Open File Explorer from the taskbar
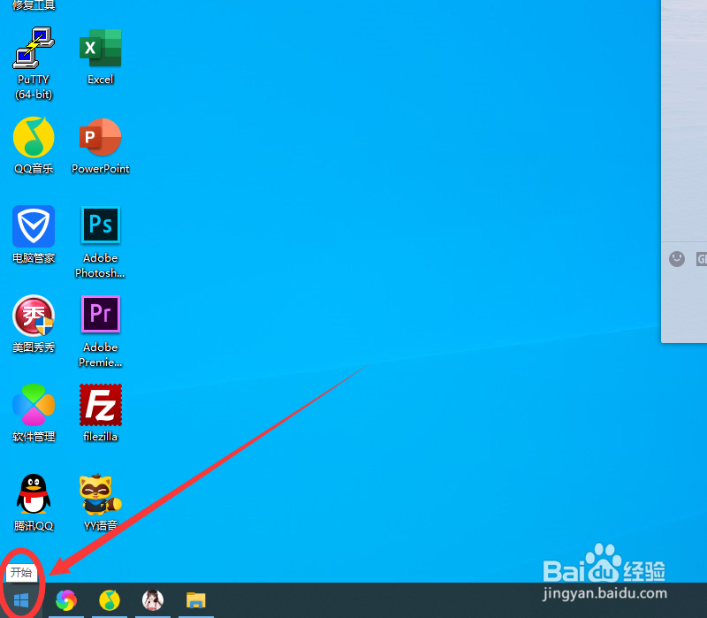This screenshot has width=707, height=618. tap(195, 600)
